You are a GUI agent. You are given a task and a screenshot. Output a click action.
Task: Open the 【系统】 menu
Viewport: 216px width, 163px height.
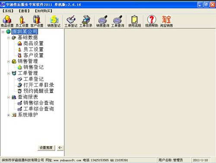pyautogui.click(x=8, y=11)
